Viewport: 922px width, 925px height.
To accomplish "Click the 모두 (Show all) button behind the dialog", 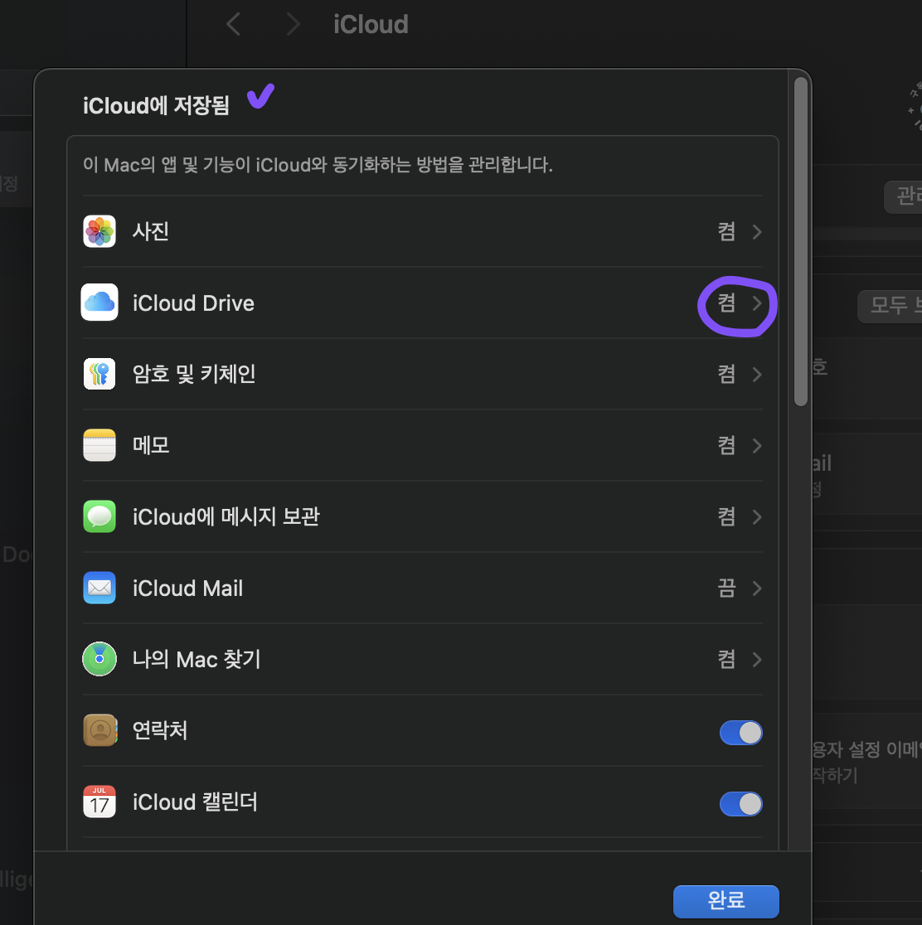I will click(890, 306).
